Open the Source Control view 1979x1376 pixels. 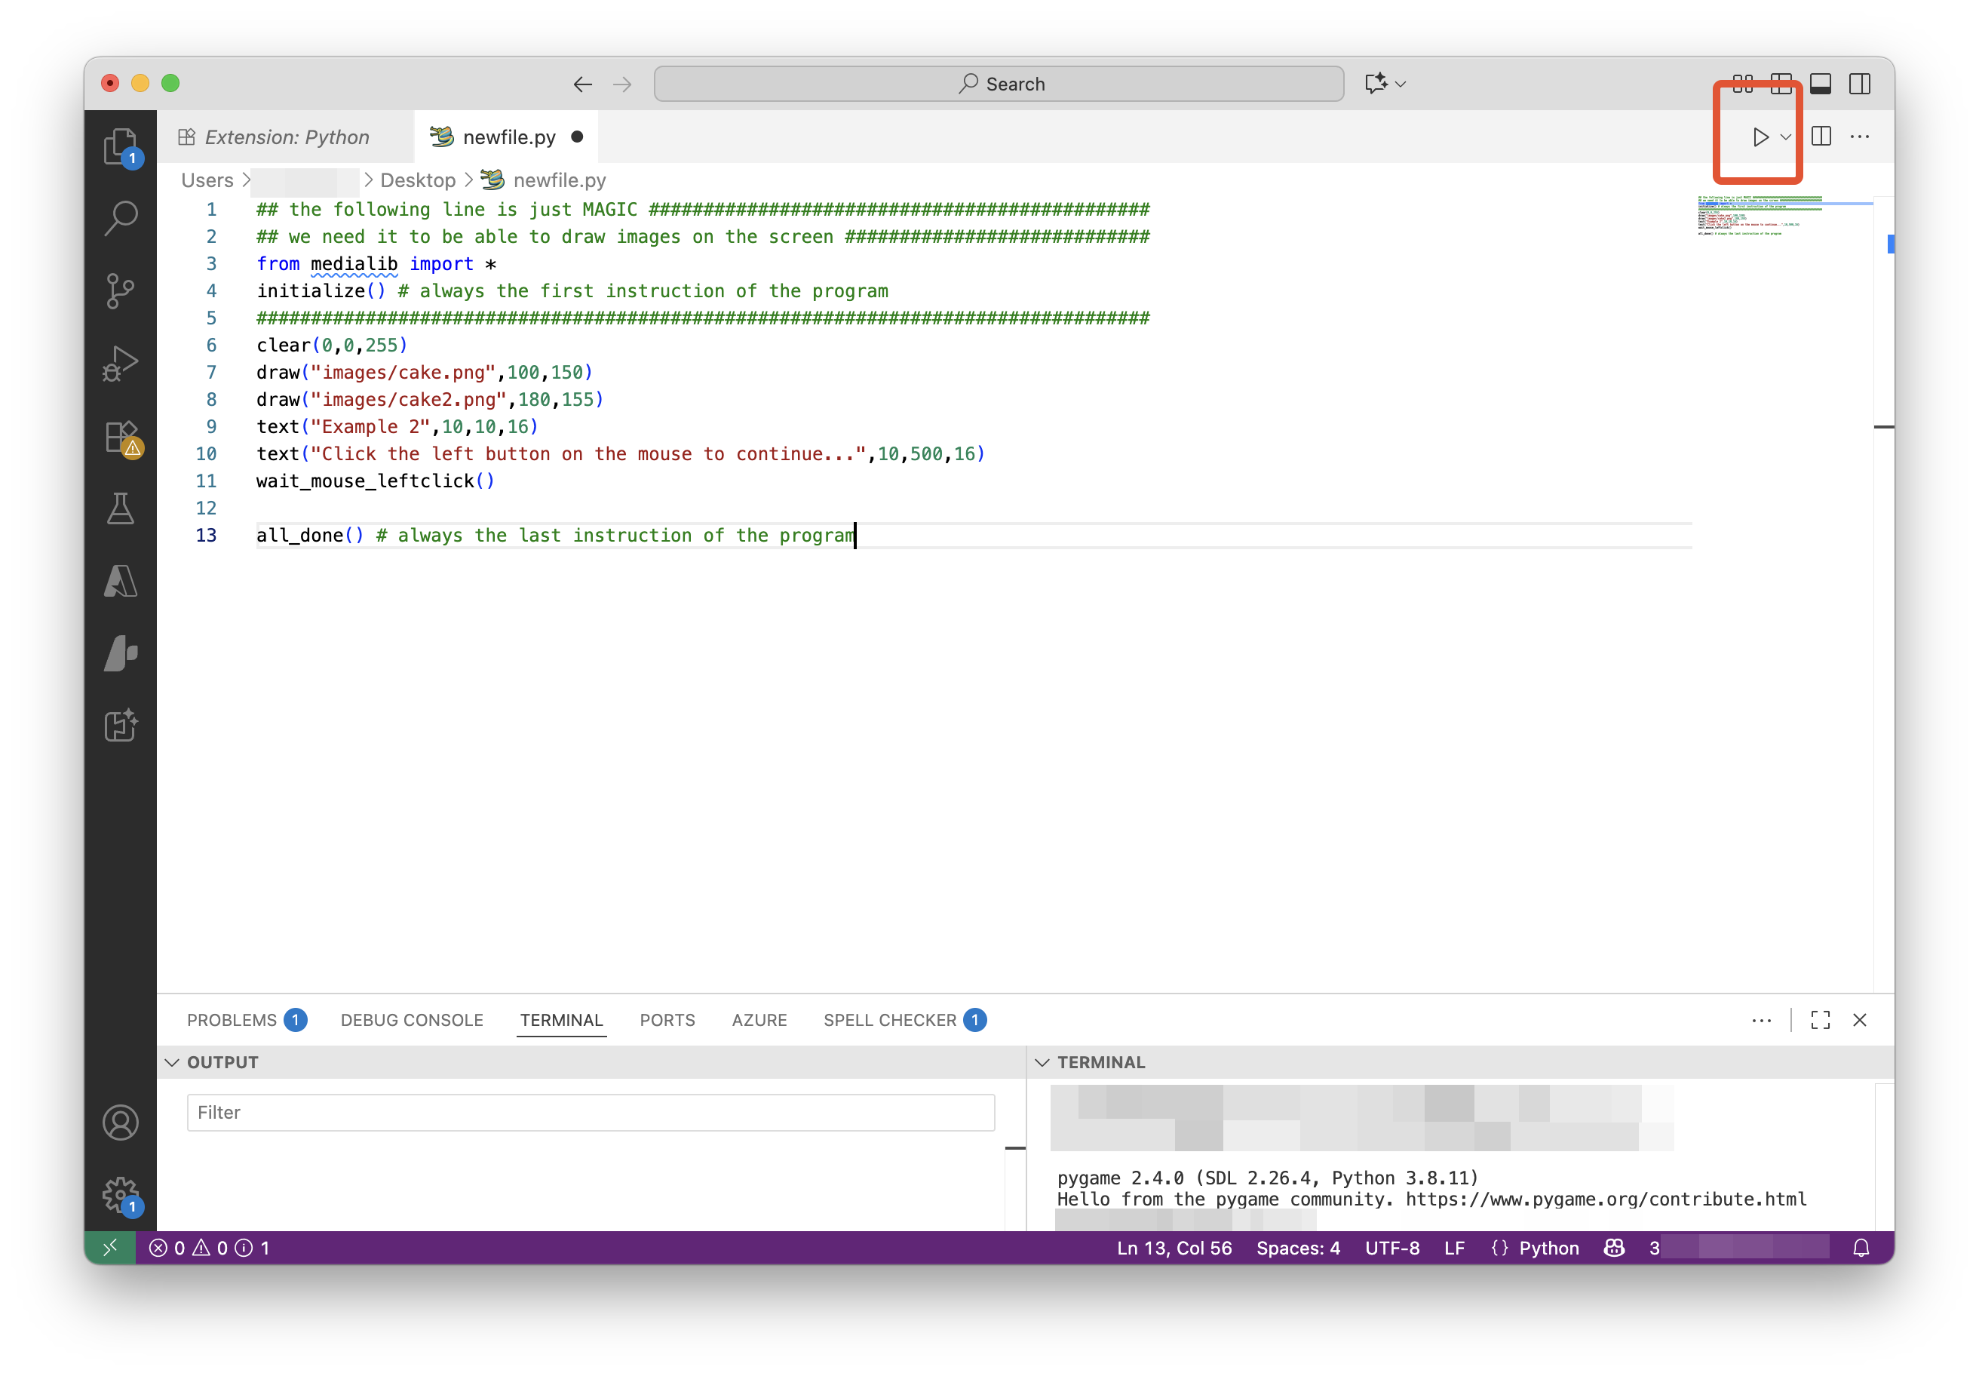tap(120, 290)
